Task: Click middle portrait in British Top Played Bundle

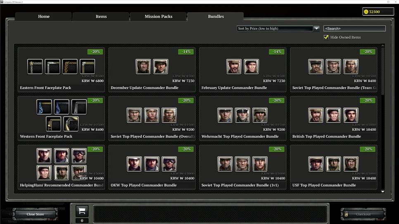Action: [x=333, y=115]
